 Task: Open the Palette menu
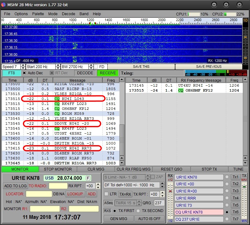[38, 14]
